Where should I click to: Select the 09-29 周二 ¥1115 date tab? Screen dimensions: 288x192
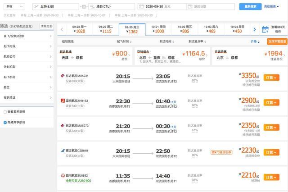[x=106, y=29]
